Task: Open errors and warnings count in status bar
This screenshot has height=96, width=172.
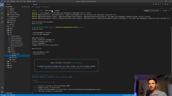Action: click(13, 95)
